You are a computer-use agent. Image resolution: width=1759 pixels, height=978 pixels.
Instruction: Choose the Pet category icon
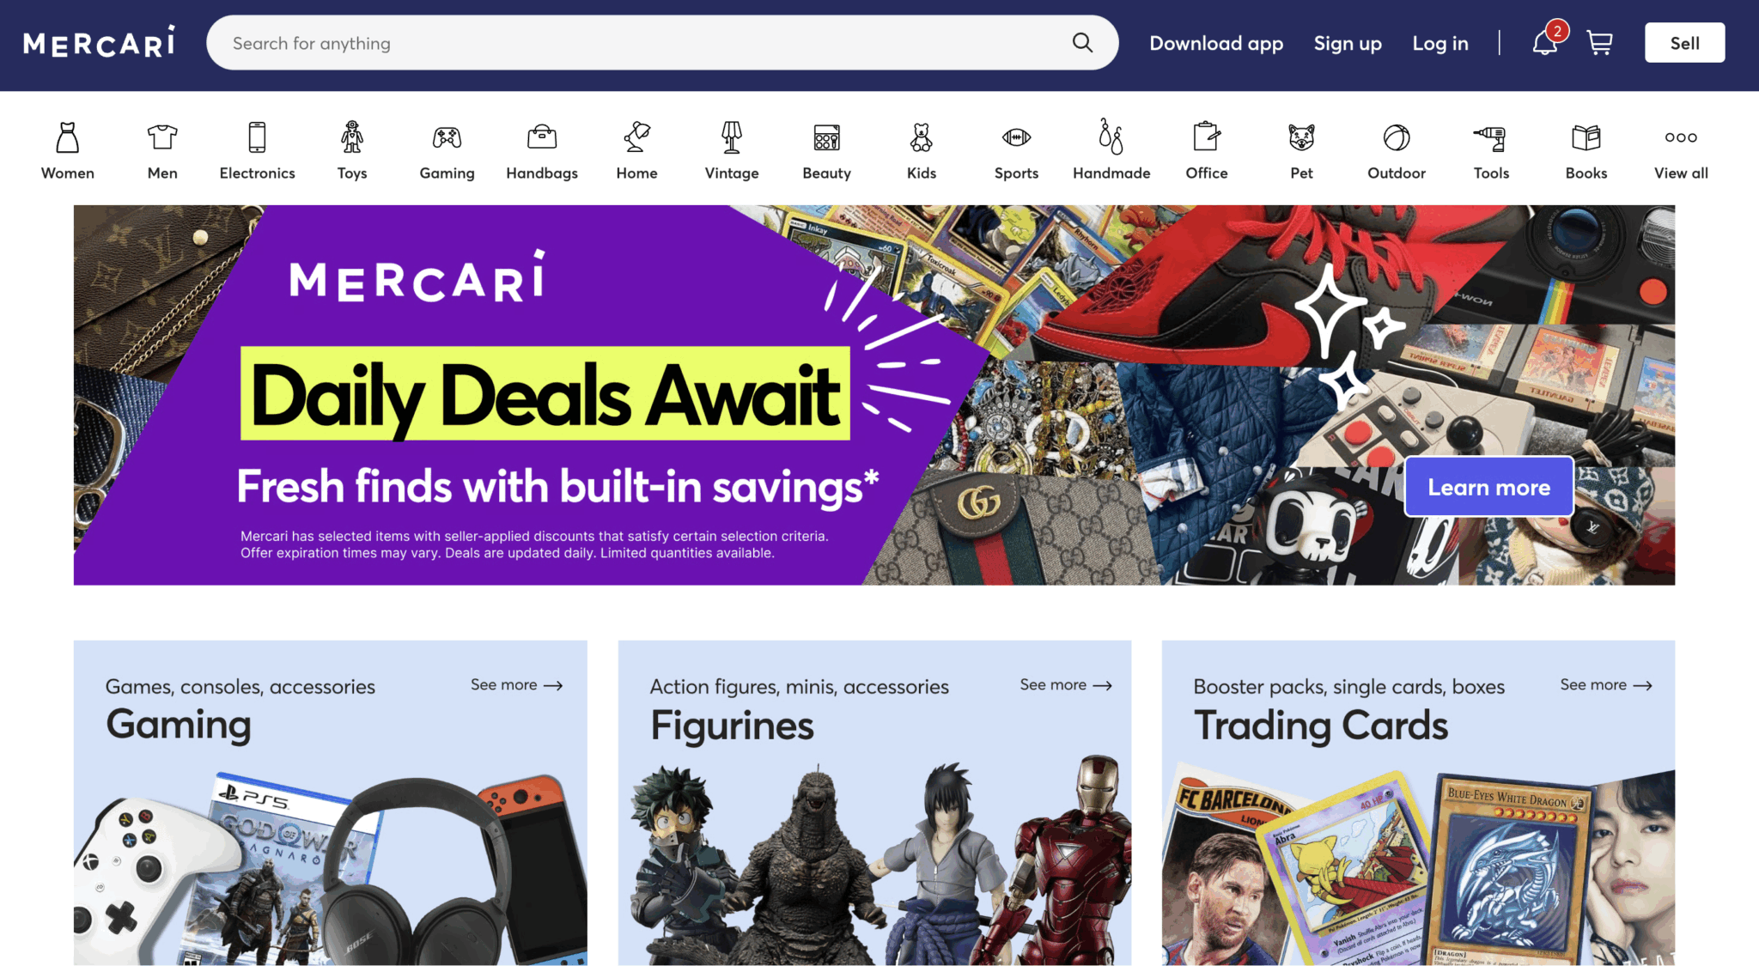1301,137
